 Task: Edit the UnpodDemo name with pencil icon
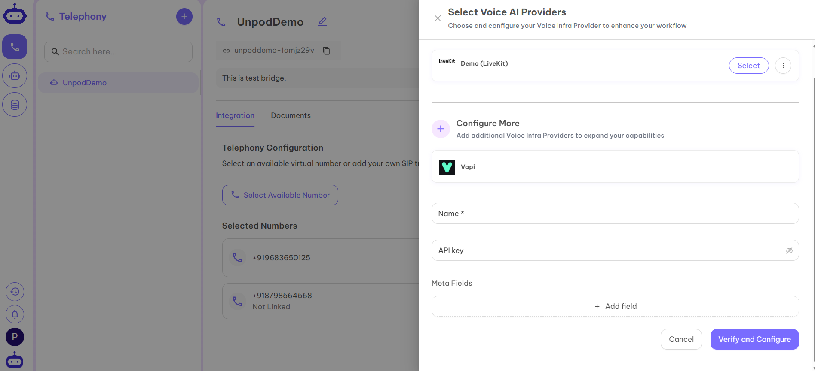tap(322, 21)
